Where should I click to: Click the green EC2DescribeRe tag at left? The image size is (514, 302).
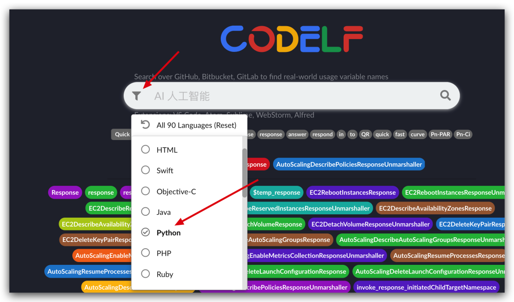(109, 208)
